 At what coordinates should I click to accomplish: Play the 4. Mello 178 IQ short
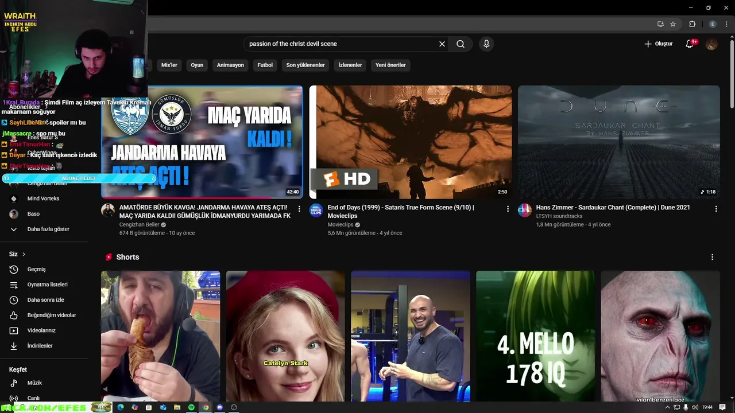[535, 336]
